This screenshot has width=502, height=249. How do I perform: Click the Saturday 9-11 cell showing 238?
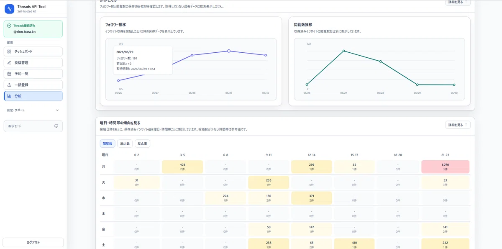pos(269,244)
